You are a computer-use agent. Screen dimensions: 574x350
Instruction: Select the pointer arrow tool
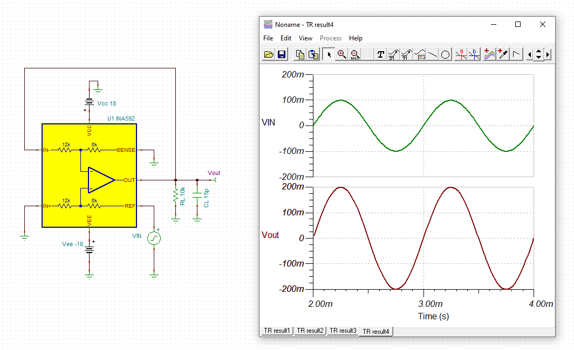329,54
